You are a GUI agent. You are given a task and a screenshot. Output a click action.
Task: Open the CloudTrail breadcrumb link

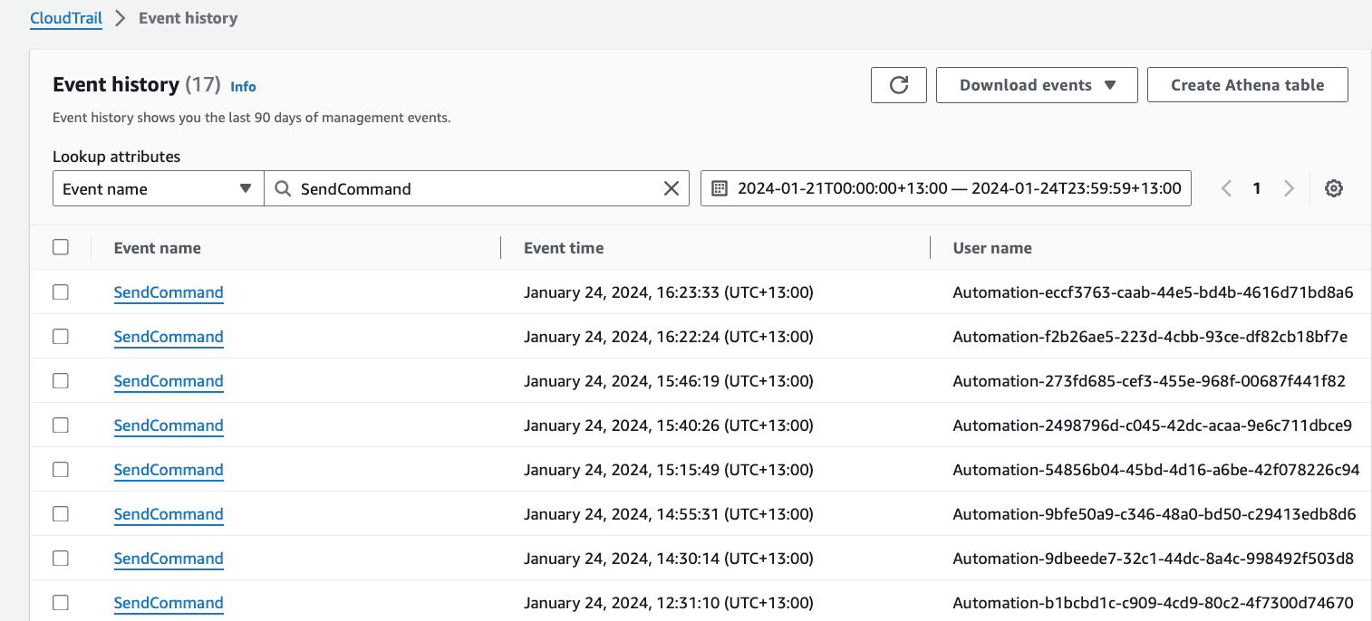(66, 18)
